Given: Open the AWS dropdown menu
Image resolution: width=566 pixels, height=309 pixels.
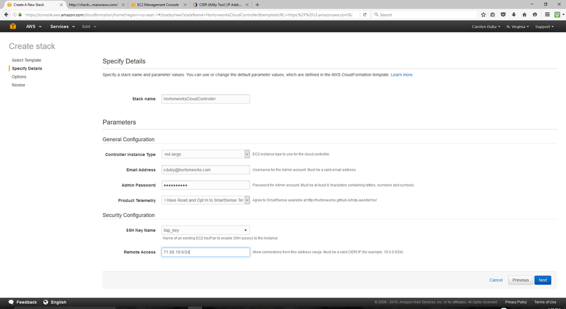Looking at the screenshot, I should (33, 26).
